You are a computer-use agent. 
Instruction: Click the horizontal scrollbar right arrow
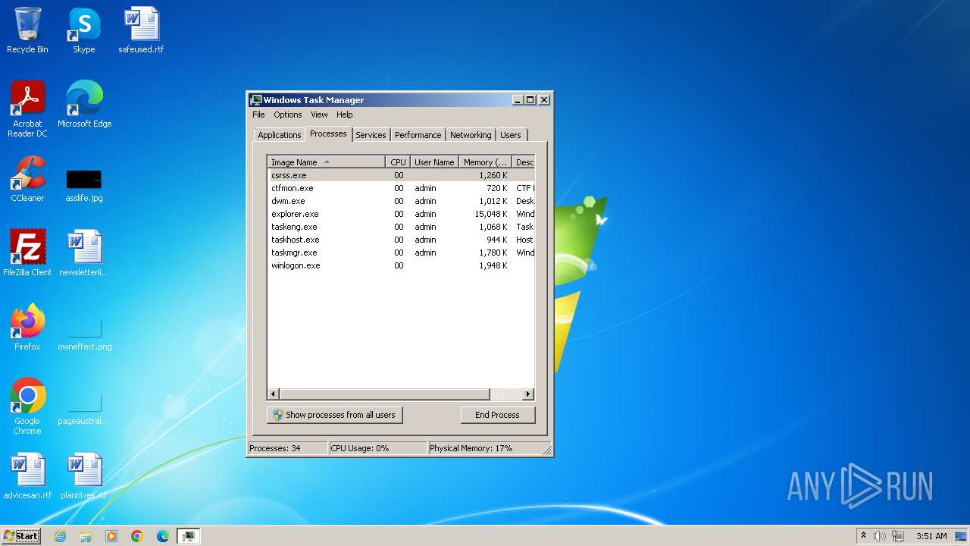click(528, 394)
